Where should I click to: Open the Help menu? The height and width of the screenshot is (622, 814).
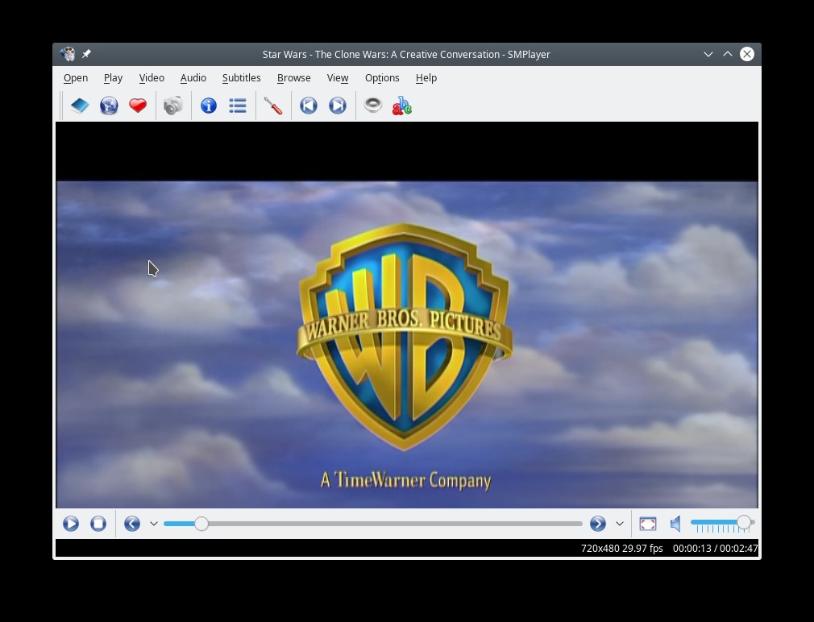coord(426,78)
